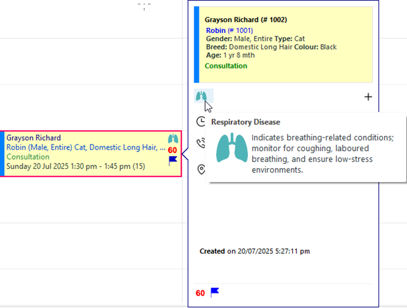
Task: Click lungs icon on appointment card
Action: pos(173,139)
